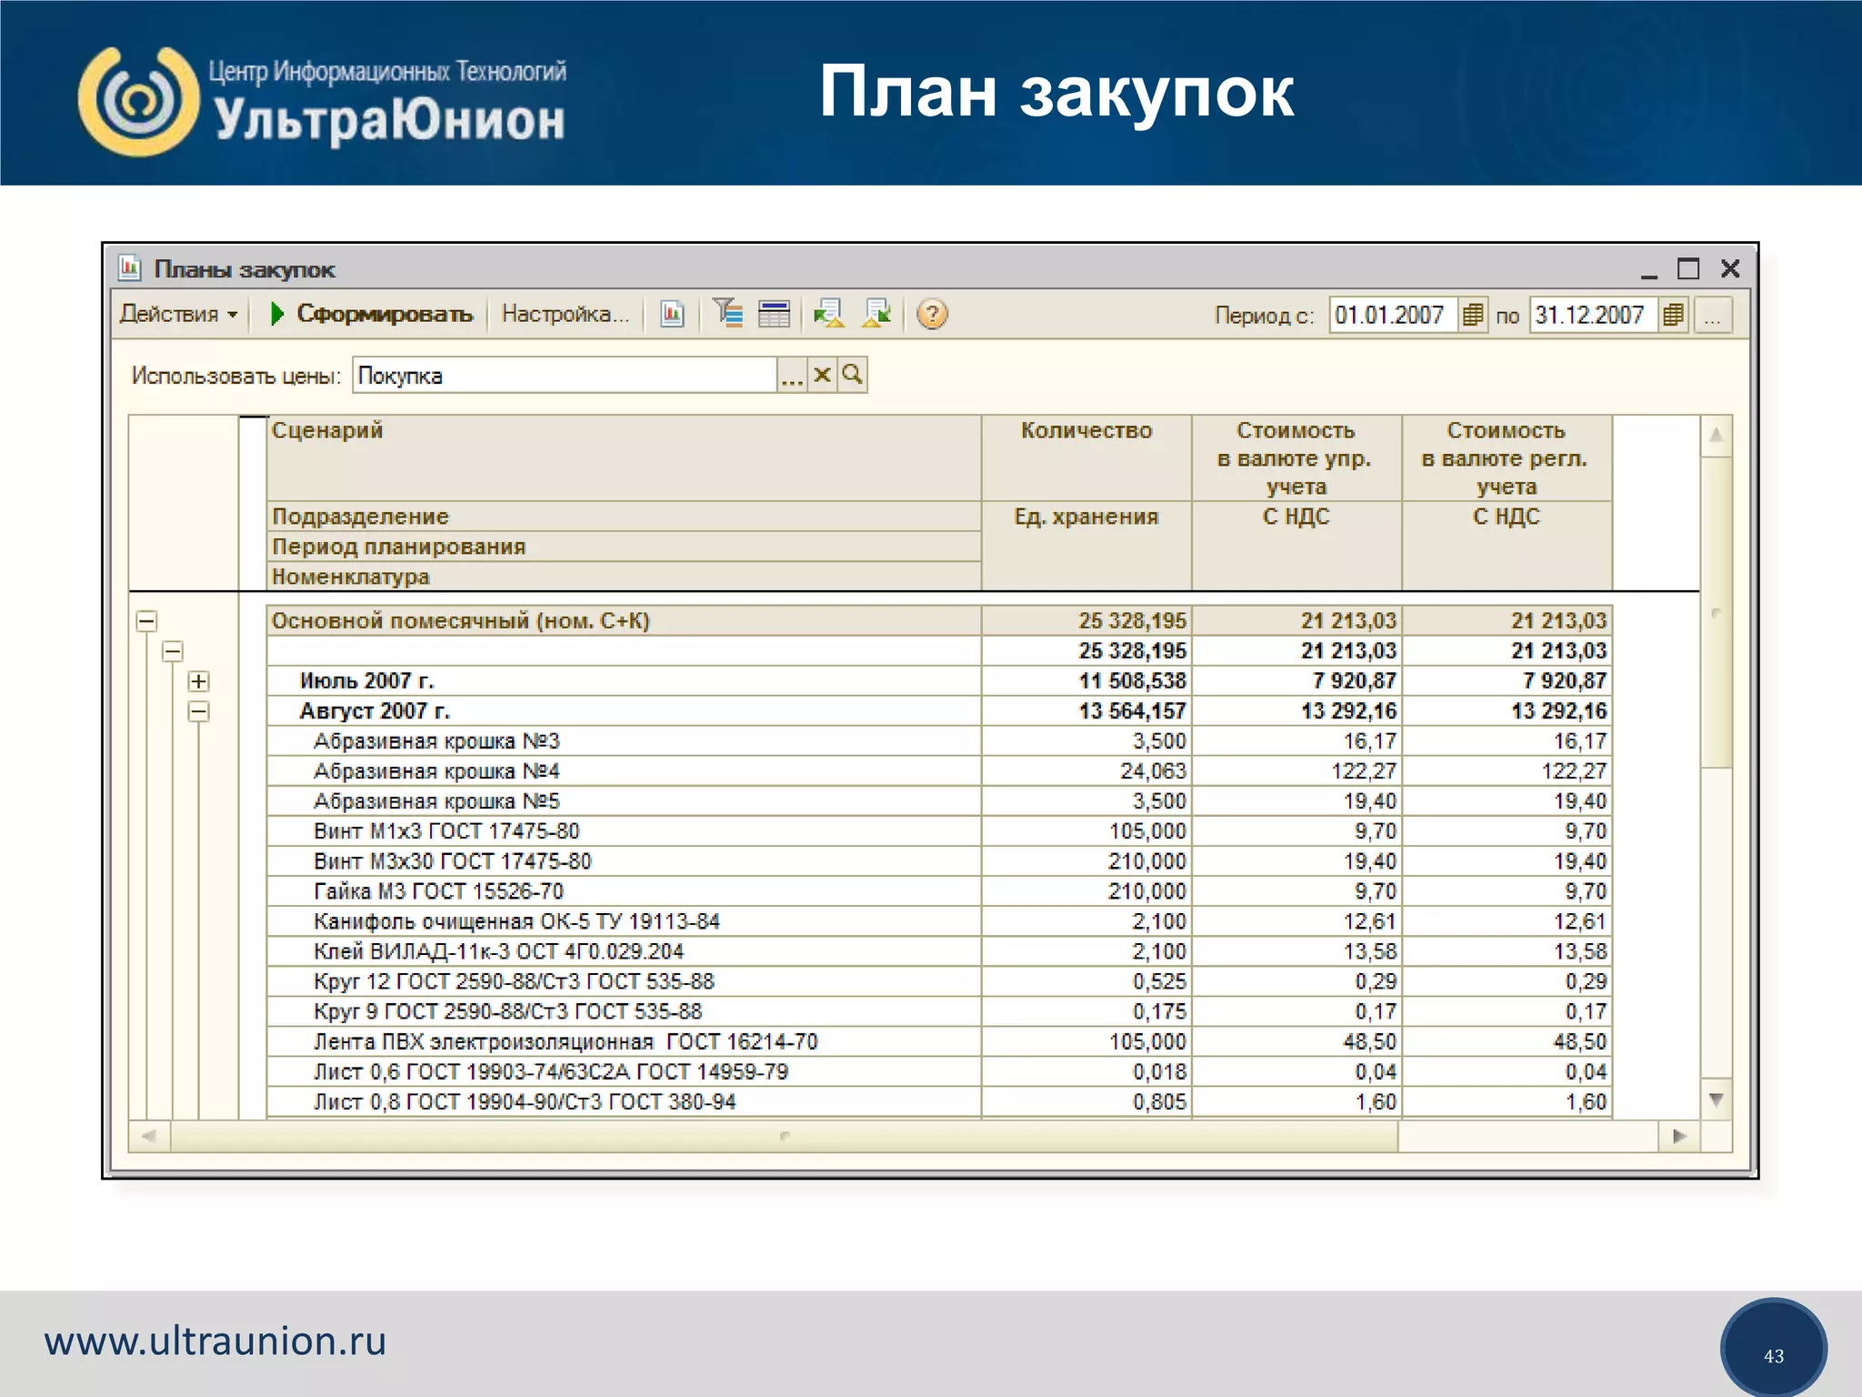
Task: Click the start date field 01.01.2007
Action: [x=1392, y=316]
